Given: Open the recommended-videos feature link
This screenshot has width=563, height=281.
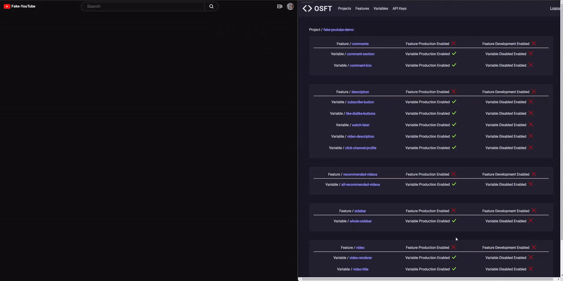Looking at the screenshot, I should coord(360,174).
